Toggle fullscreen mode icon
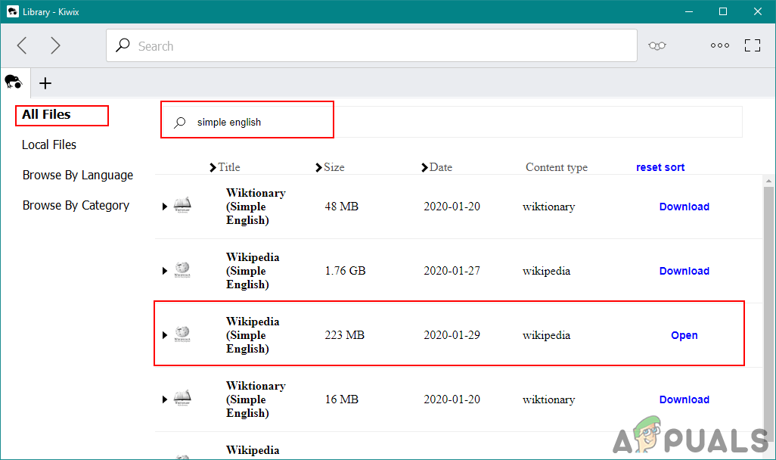This screenshot has width=776, height=460. (753, 46)
